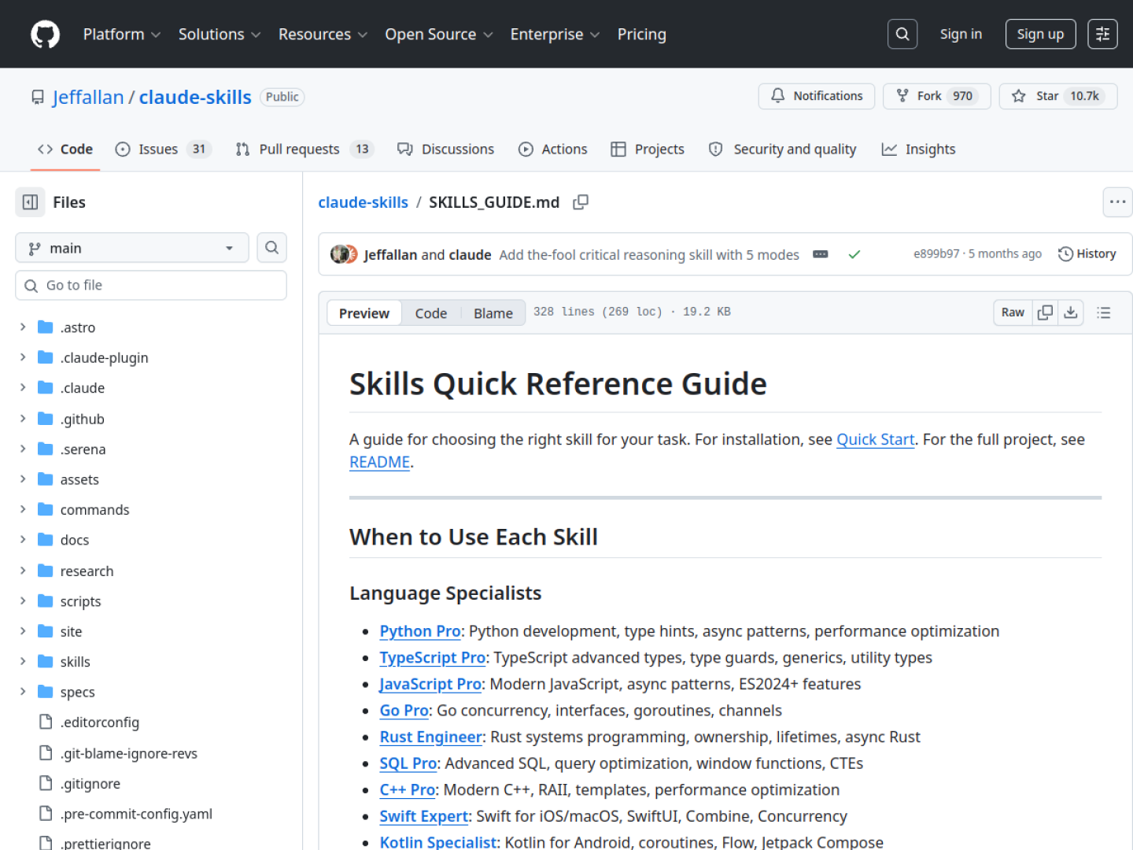
Task: Search this repository's files magnifier button
Action: tap(271, 248)
